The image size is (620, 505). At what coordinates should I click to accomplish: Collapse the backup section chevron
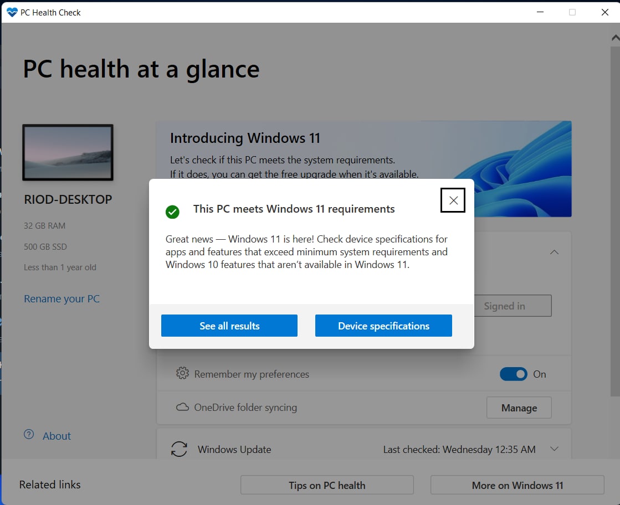click(x=555, y=252)
